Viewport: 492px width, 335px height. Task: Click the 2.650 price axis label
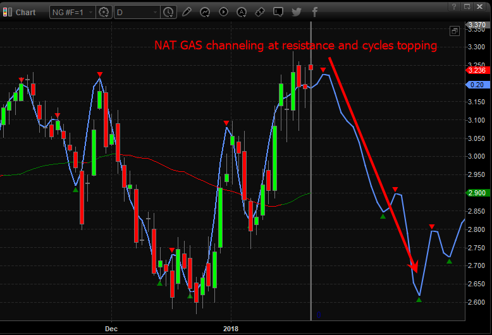(x=476, y=284)
